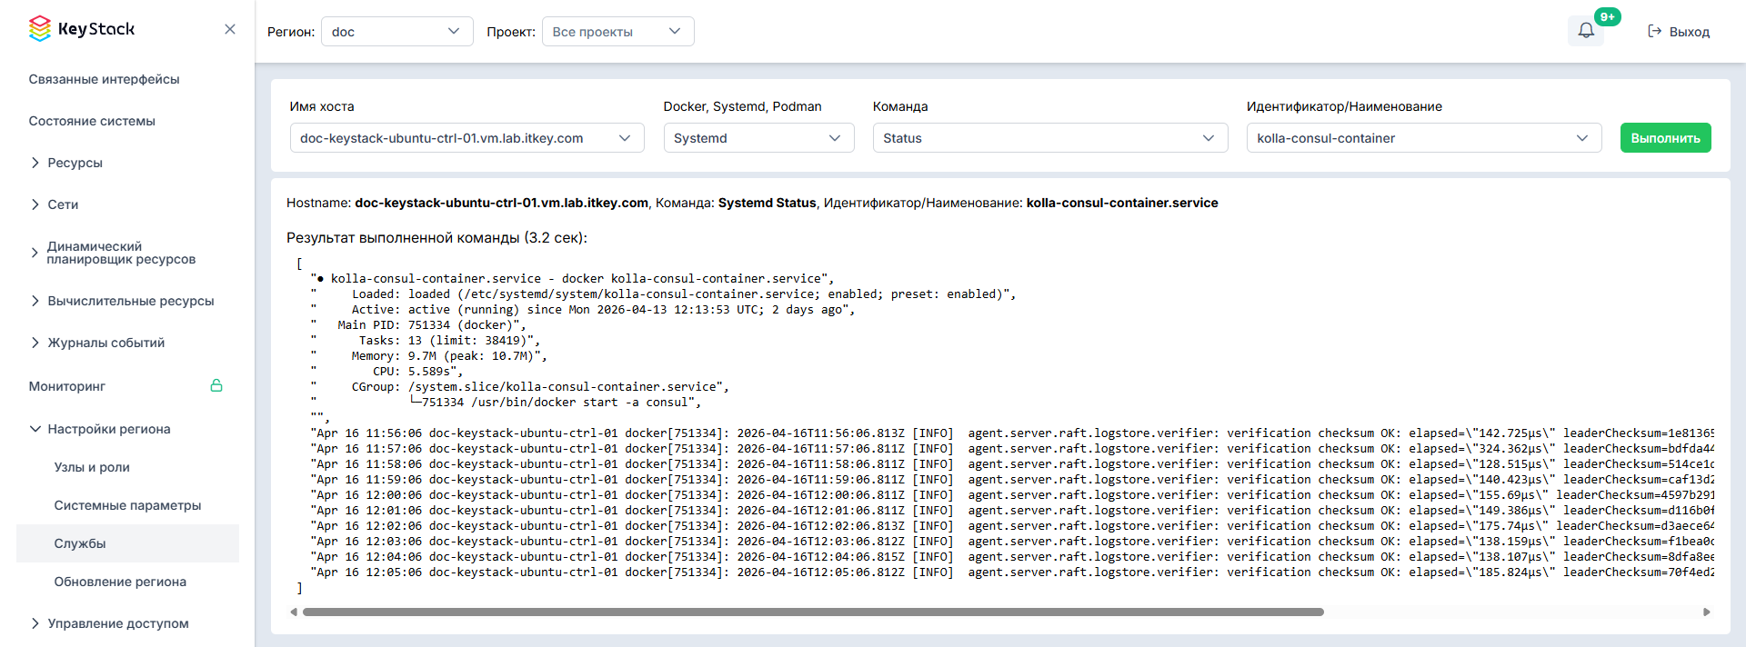
Task: Open Системные параметры page
Action: 127,505
